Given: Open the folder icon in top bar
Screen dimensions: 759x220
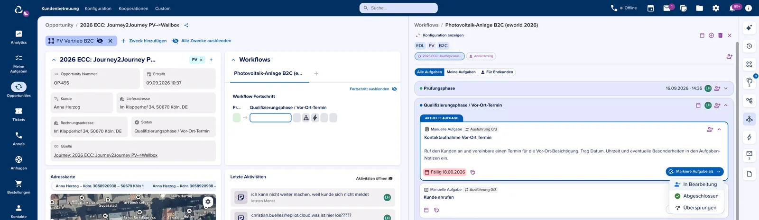Looking at the screenshot, I should click(x=699, y=8).
